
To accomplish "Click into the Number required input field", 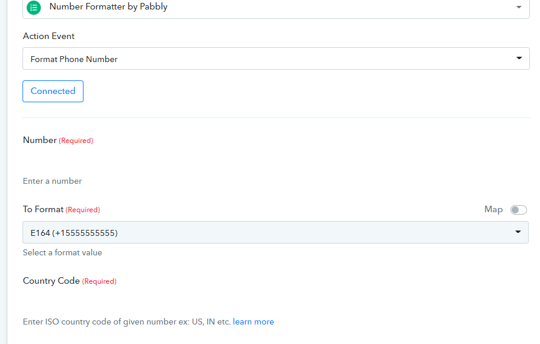I will [276, 161].
